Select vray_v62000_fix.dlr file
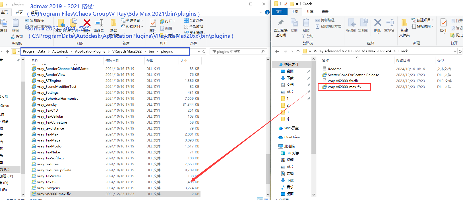 [x=343, y=81]
